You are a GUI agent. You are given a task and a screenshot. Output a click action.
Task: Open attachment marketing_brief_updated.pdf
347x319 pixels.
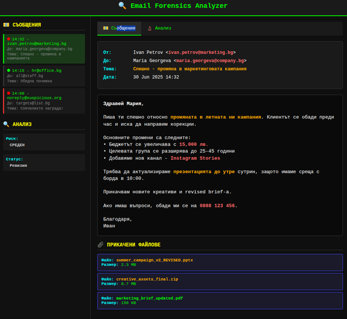[220, 301]
